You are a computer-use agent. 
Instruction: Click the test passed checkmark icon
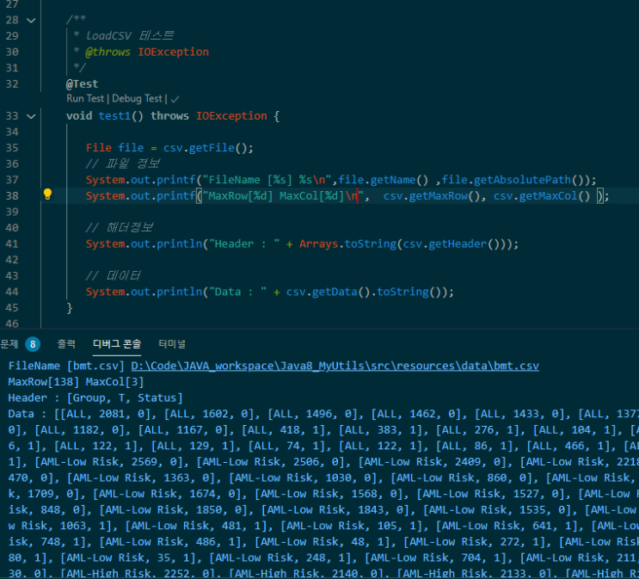point(175,99)
